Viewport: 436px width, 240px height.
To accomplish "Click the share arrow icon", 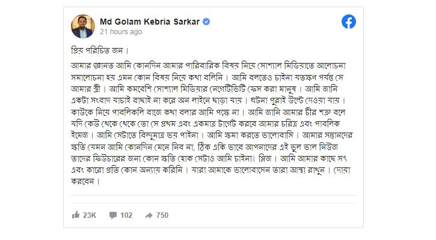I will pos(149,215).
